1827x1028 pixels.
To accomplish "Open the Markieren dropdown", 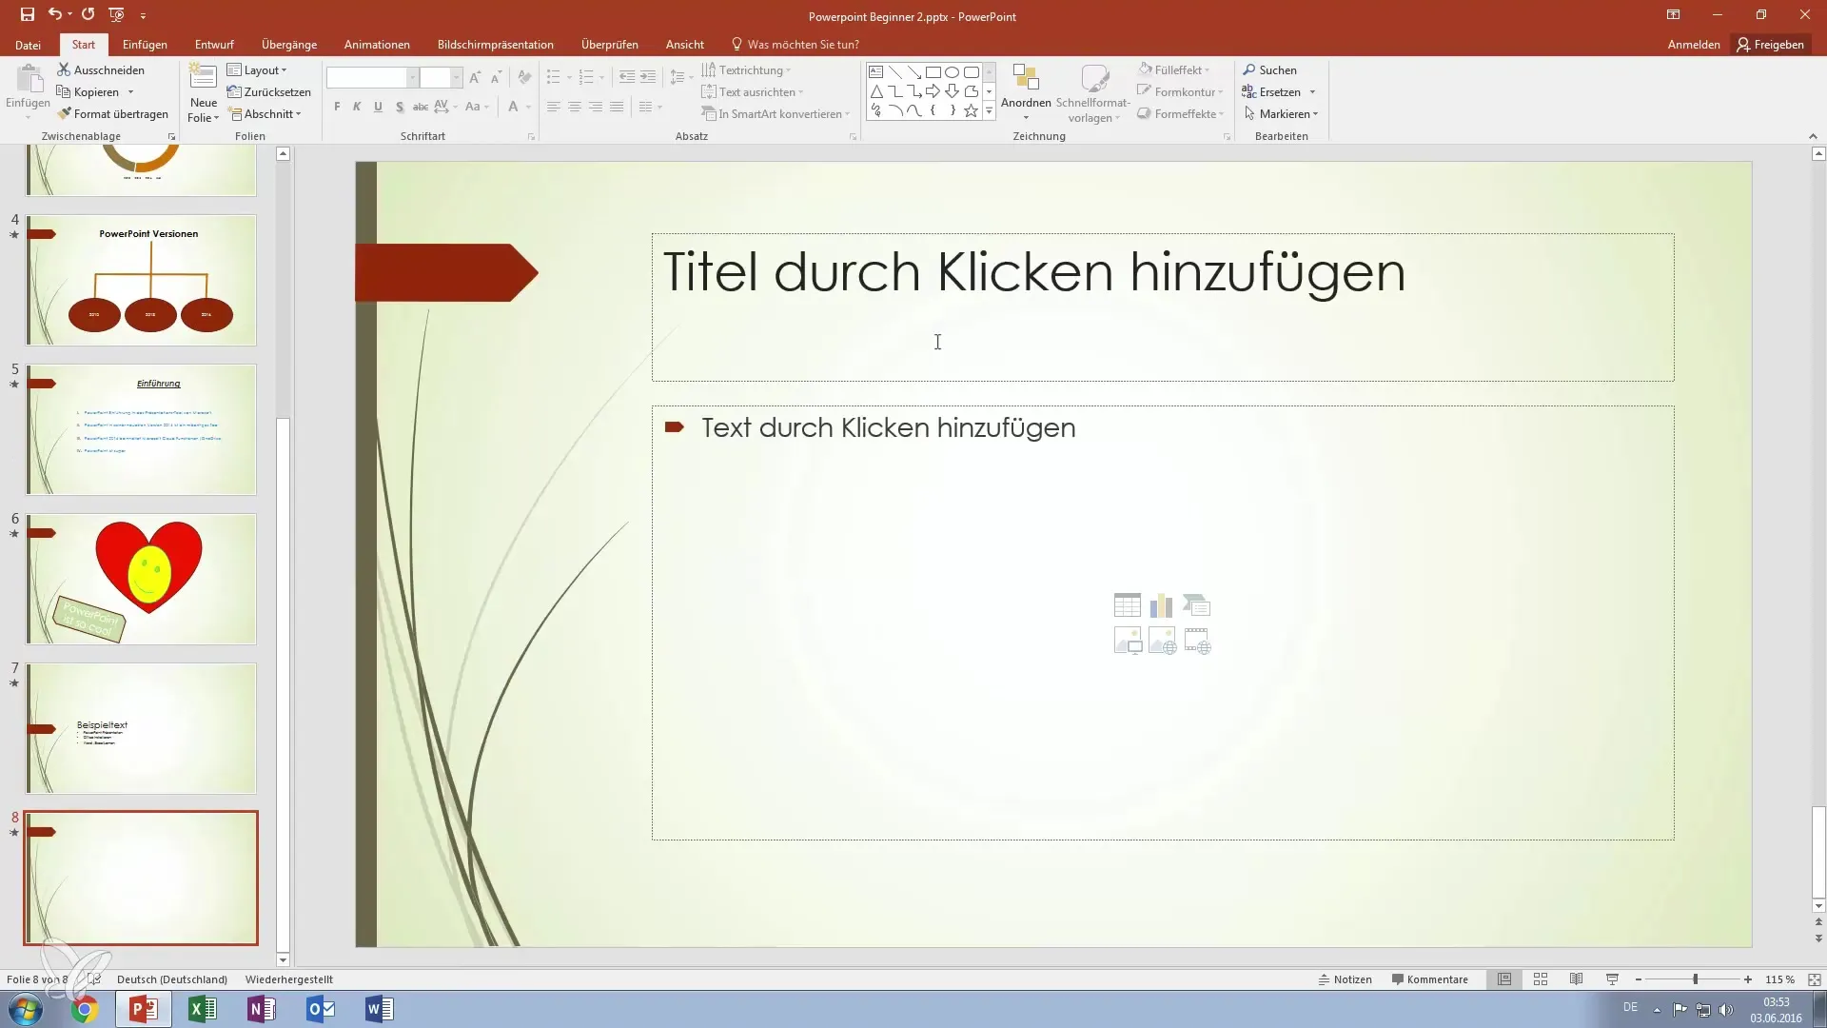I will tap(1282, 114).
